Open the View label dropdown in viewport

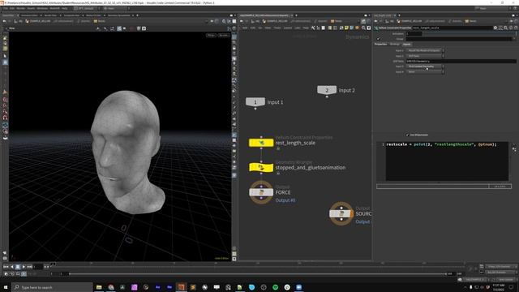coord(12,28)
